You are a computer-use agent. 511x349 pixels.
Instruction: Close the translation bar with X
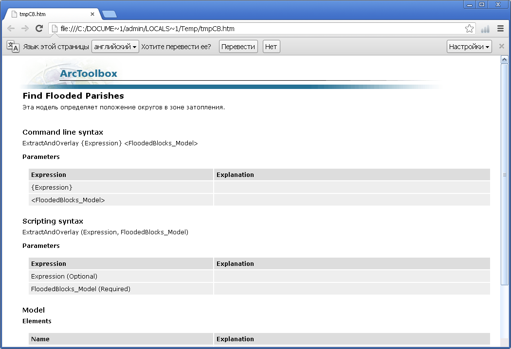502,46
